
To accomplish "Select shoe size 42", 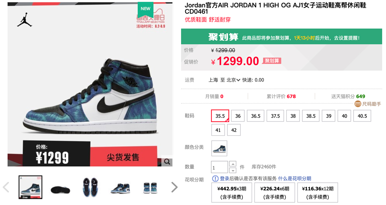I will pos(234,130).
